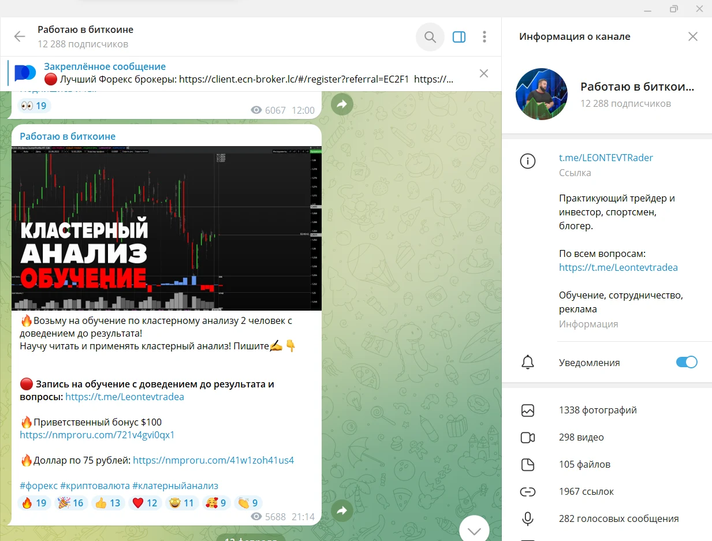Open the 105 файлов section
The width and height of the screenshot is (712, 541).
[607, 465]
